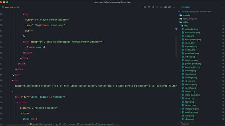Image resolution: width=225 pixels, height=126 pixels.
Task: Open bg-purple color swatch picker
Action: [x=120, y=86]
